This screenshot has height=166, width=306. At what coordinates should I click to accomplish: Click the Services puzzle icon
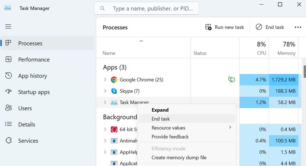(8, 140)
